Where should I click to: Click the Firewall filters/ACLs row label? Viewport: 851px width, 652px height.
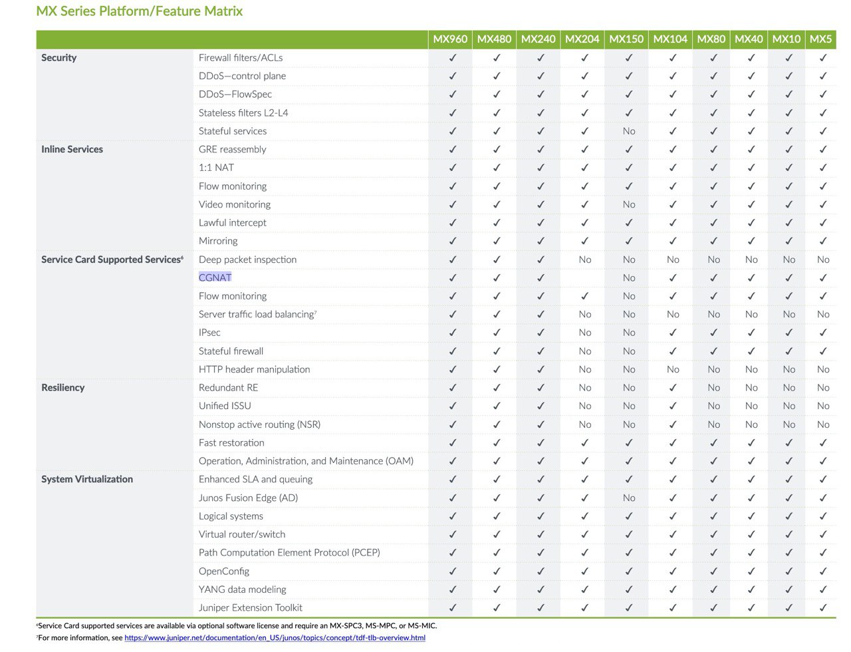coord(241,58)
